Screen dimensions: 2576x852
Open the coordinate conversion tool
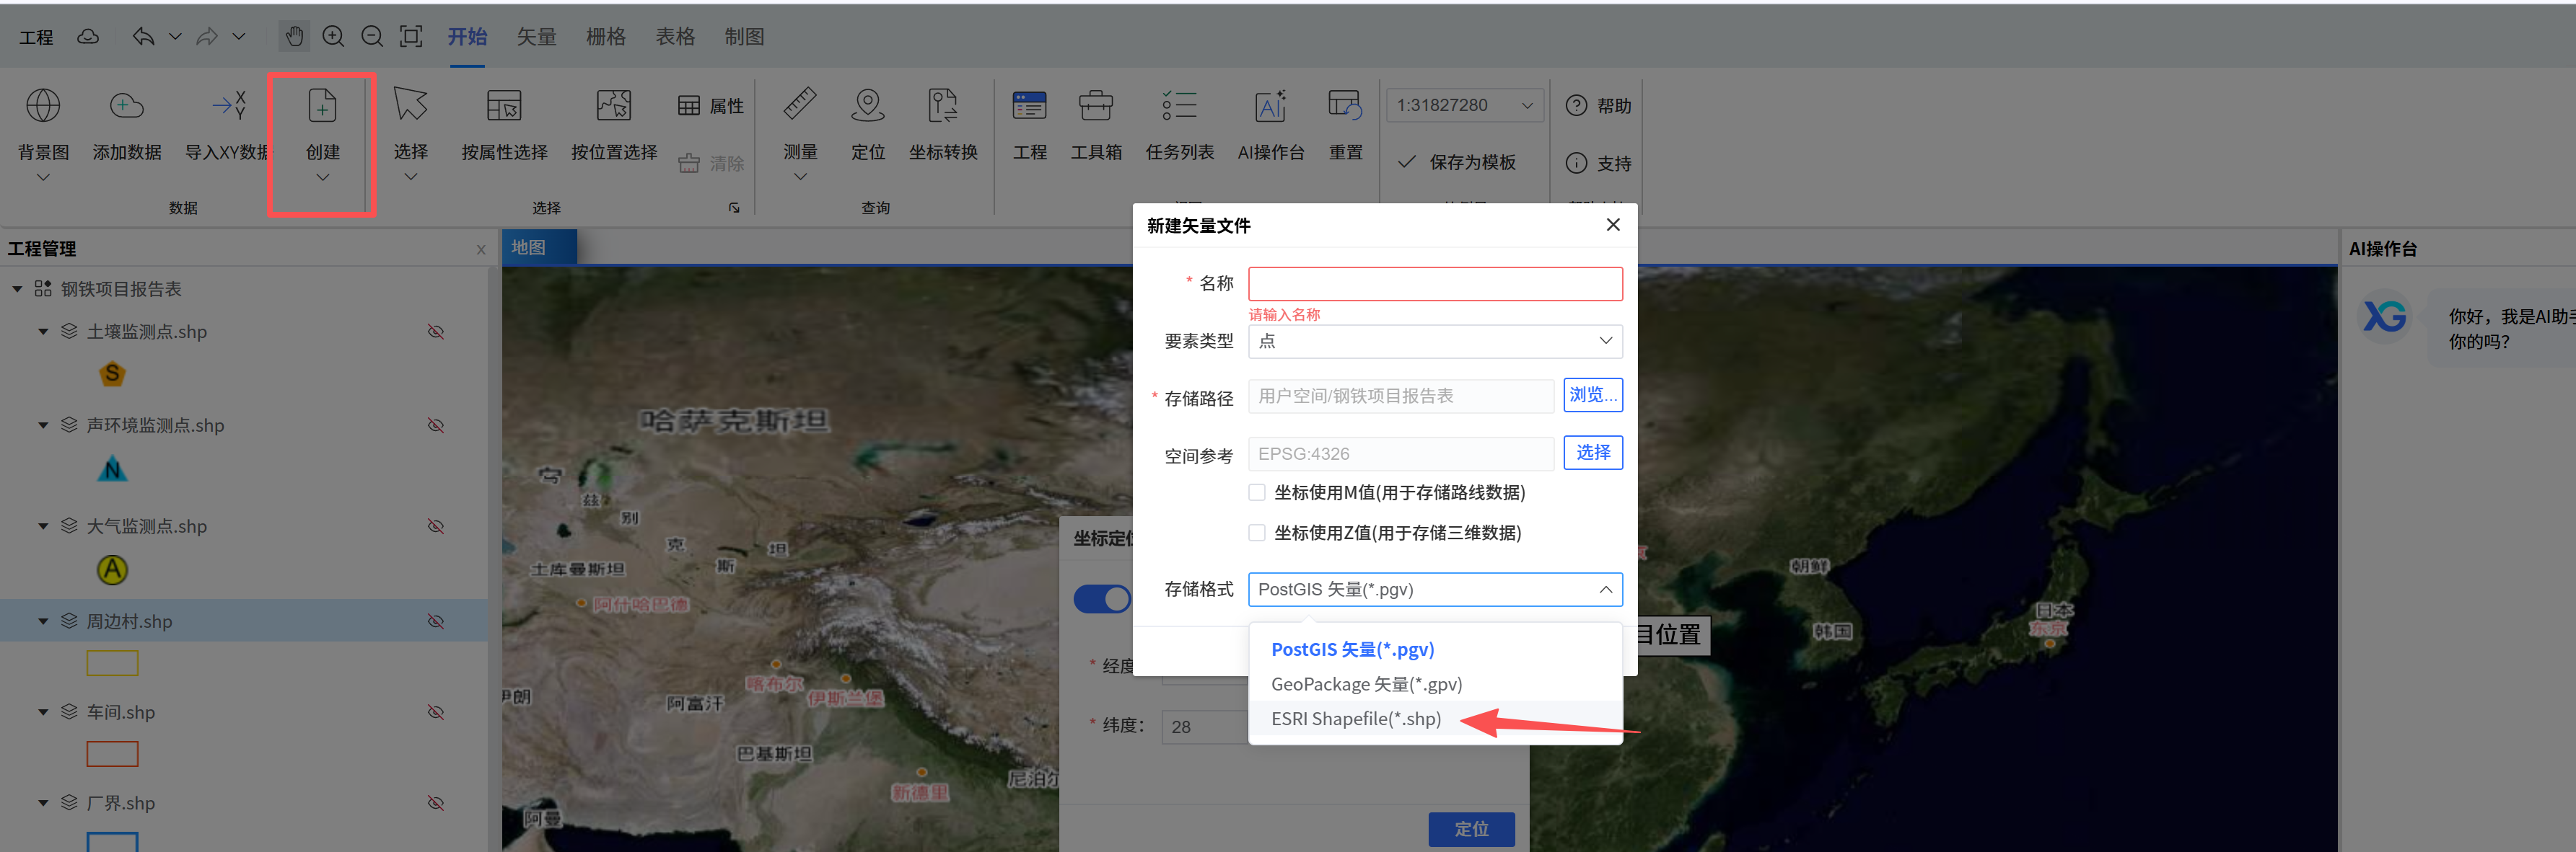942,105
